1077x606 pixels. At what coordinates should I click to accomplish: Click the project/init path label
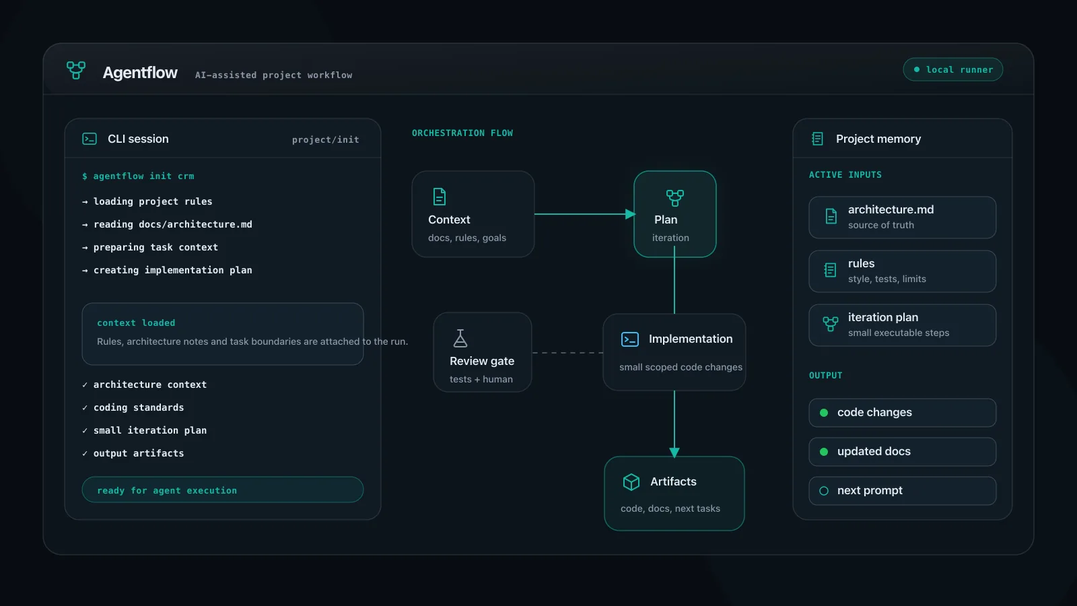326,139
